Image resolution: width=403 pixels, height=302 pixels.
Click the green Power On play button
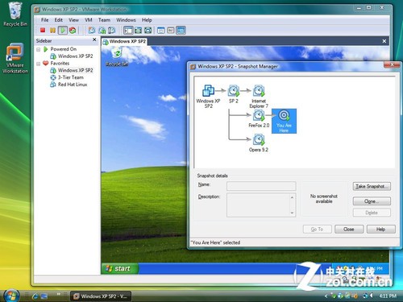click(x=63, y=30)
